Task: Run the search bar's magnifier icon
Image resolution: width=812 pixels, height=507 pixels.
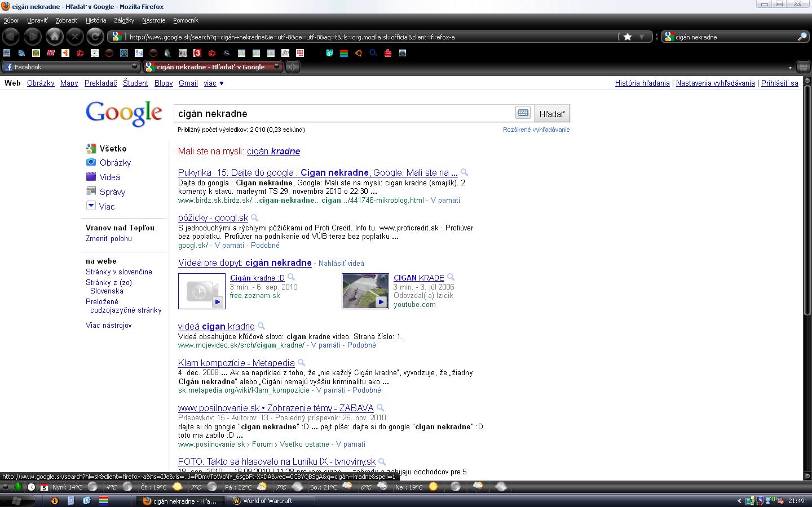Action: pos(802,37)
